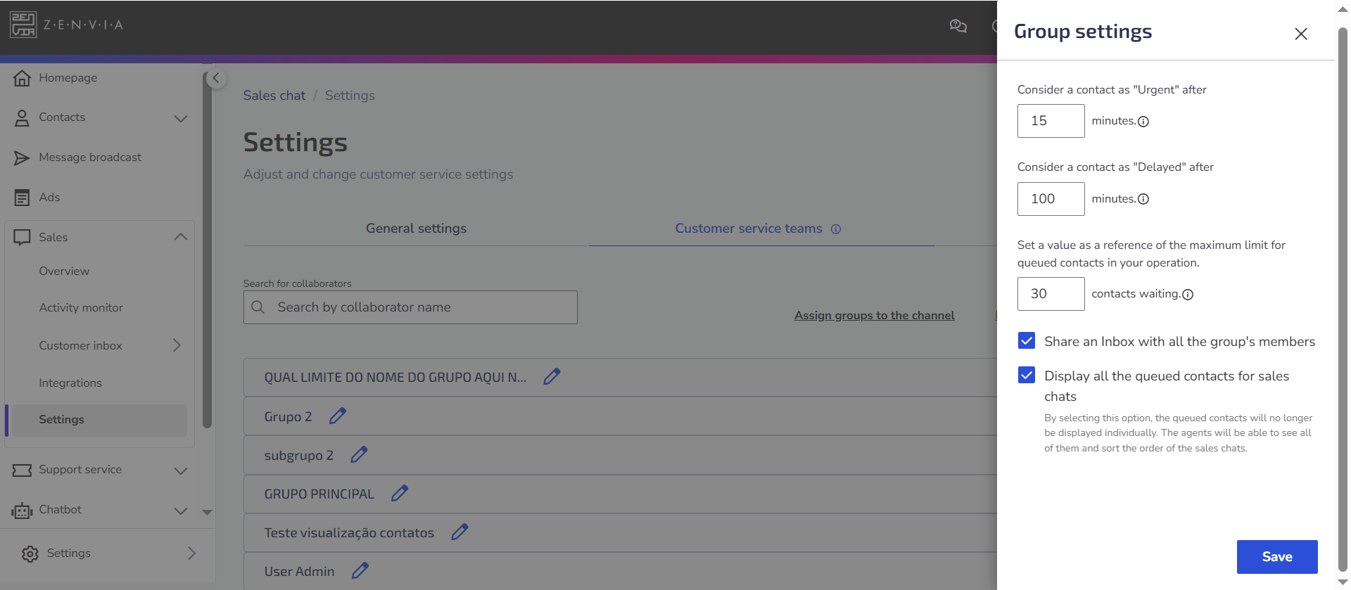Click info icon next to Urgent minutes
The width and height of the screenshot is (1351, 590).
1143,122
